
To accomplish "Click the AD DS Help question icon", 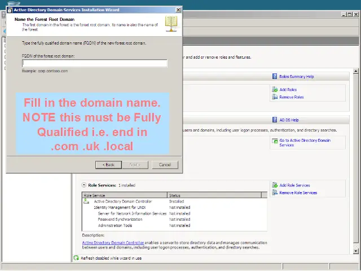I will point(275,120).
